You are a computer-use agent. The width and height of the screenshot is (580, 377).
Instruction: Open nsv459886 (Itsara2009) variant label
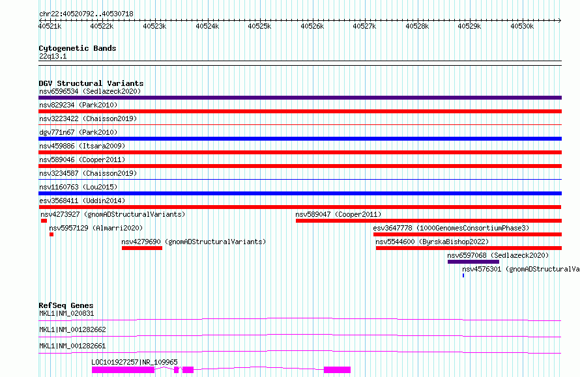point(82,146)
